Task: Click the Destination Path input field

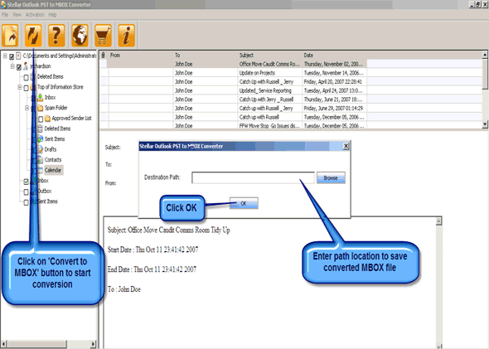Action: click(253, 177)
